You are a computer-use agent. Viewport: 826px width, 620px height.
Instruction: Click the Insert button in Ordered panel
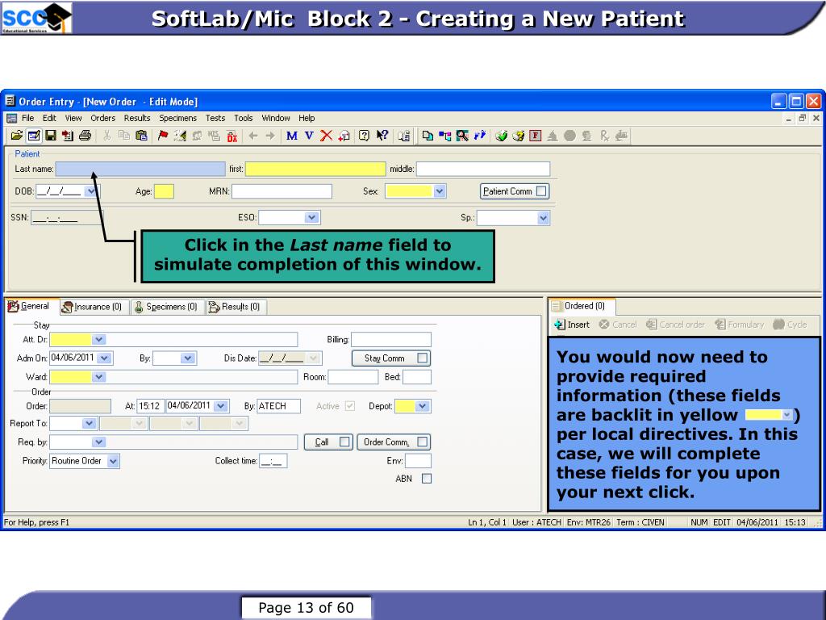[x=572, y=325]
